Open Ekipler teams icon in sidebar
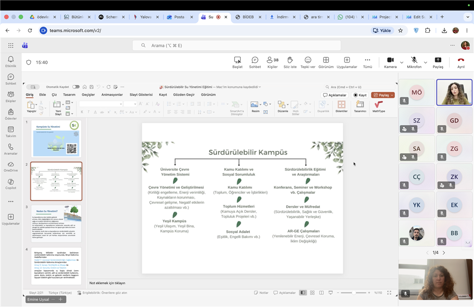The width and height of the screenshot is (474, 307). [x=10, y=97]
